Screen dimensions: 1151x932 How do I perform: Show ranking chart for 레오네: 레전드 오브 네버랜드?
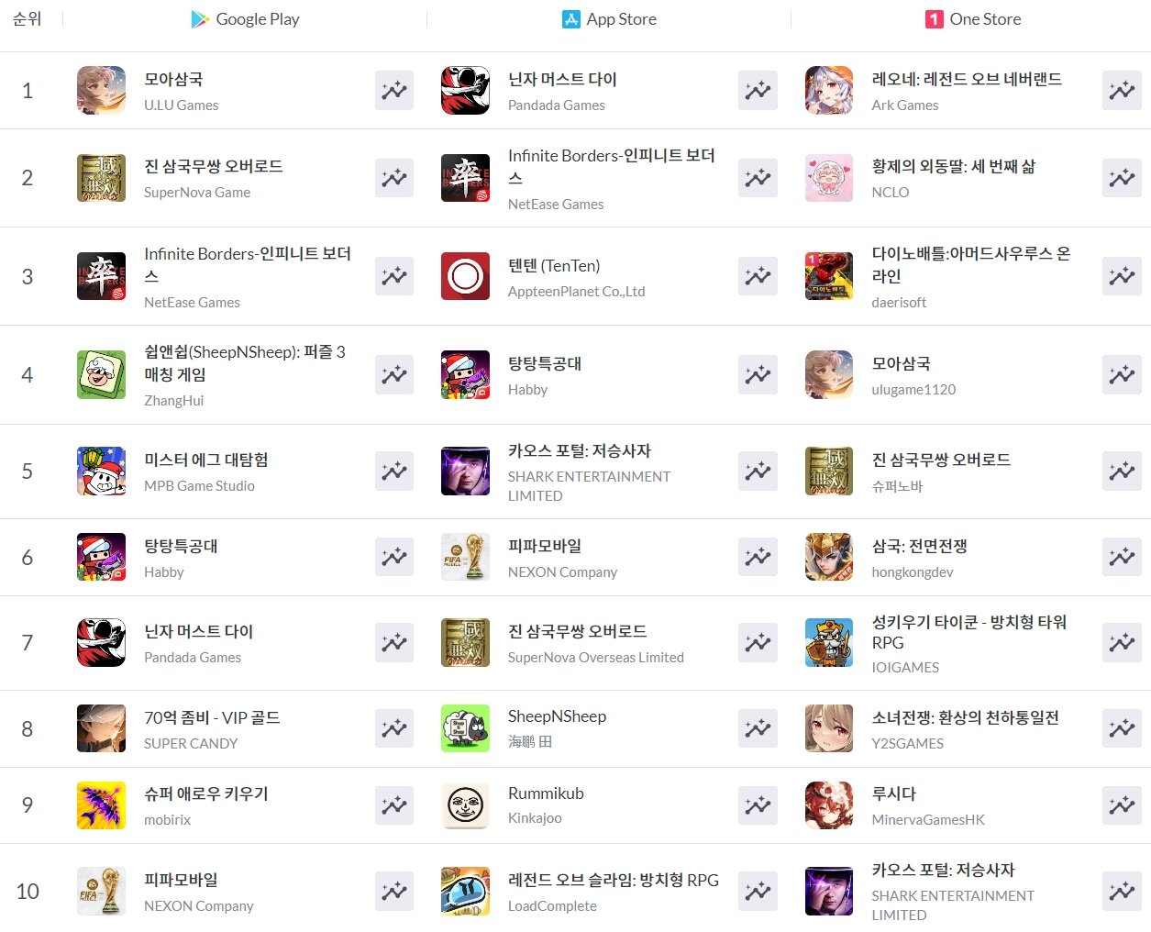(1122, 90)
